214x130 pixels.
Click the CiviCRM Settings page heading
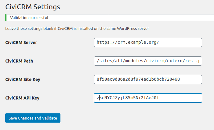pyautogui.click(x=33, y=7)
